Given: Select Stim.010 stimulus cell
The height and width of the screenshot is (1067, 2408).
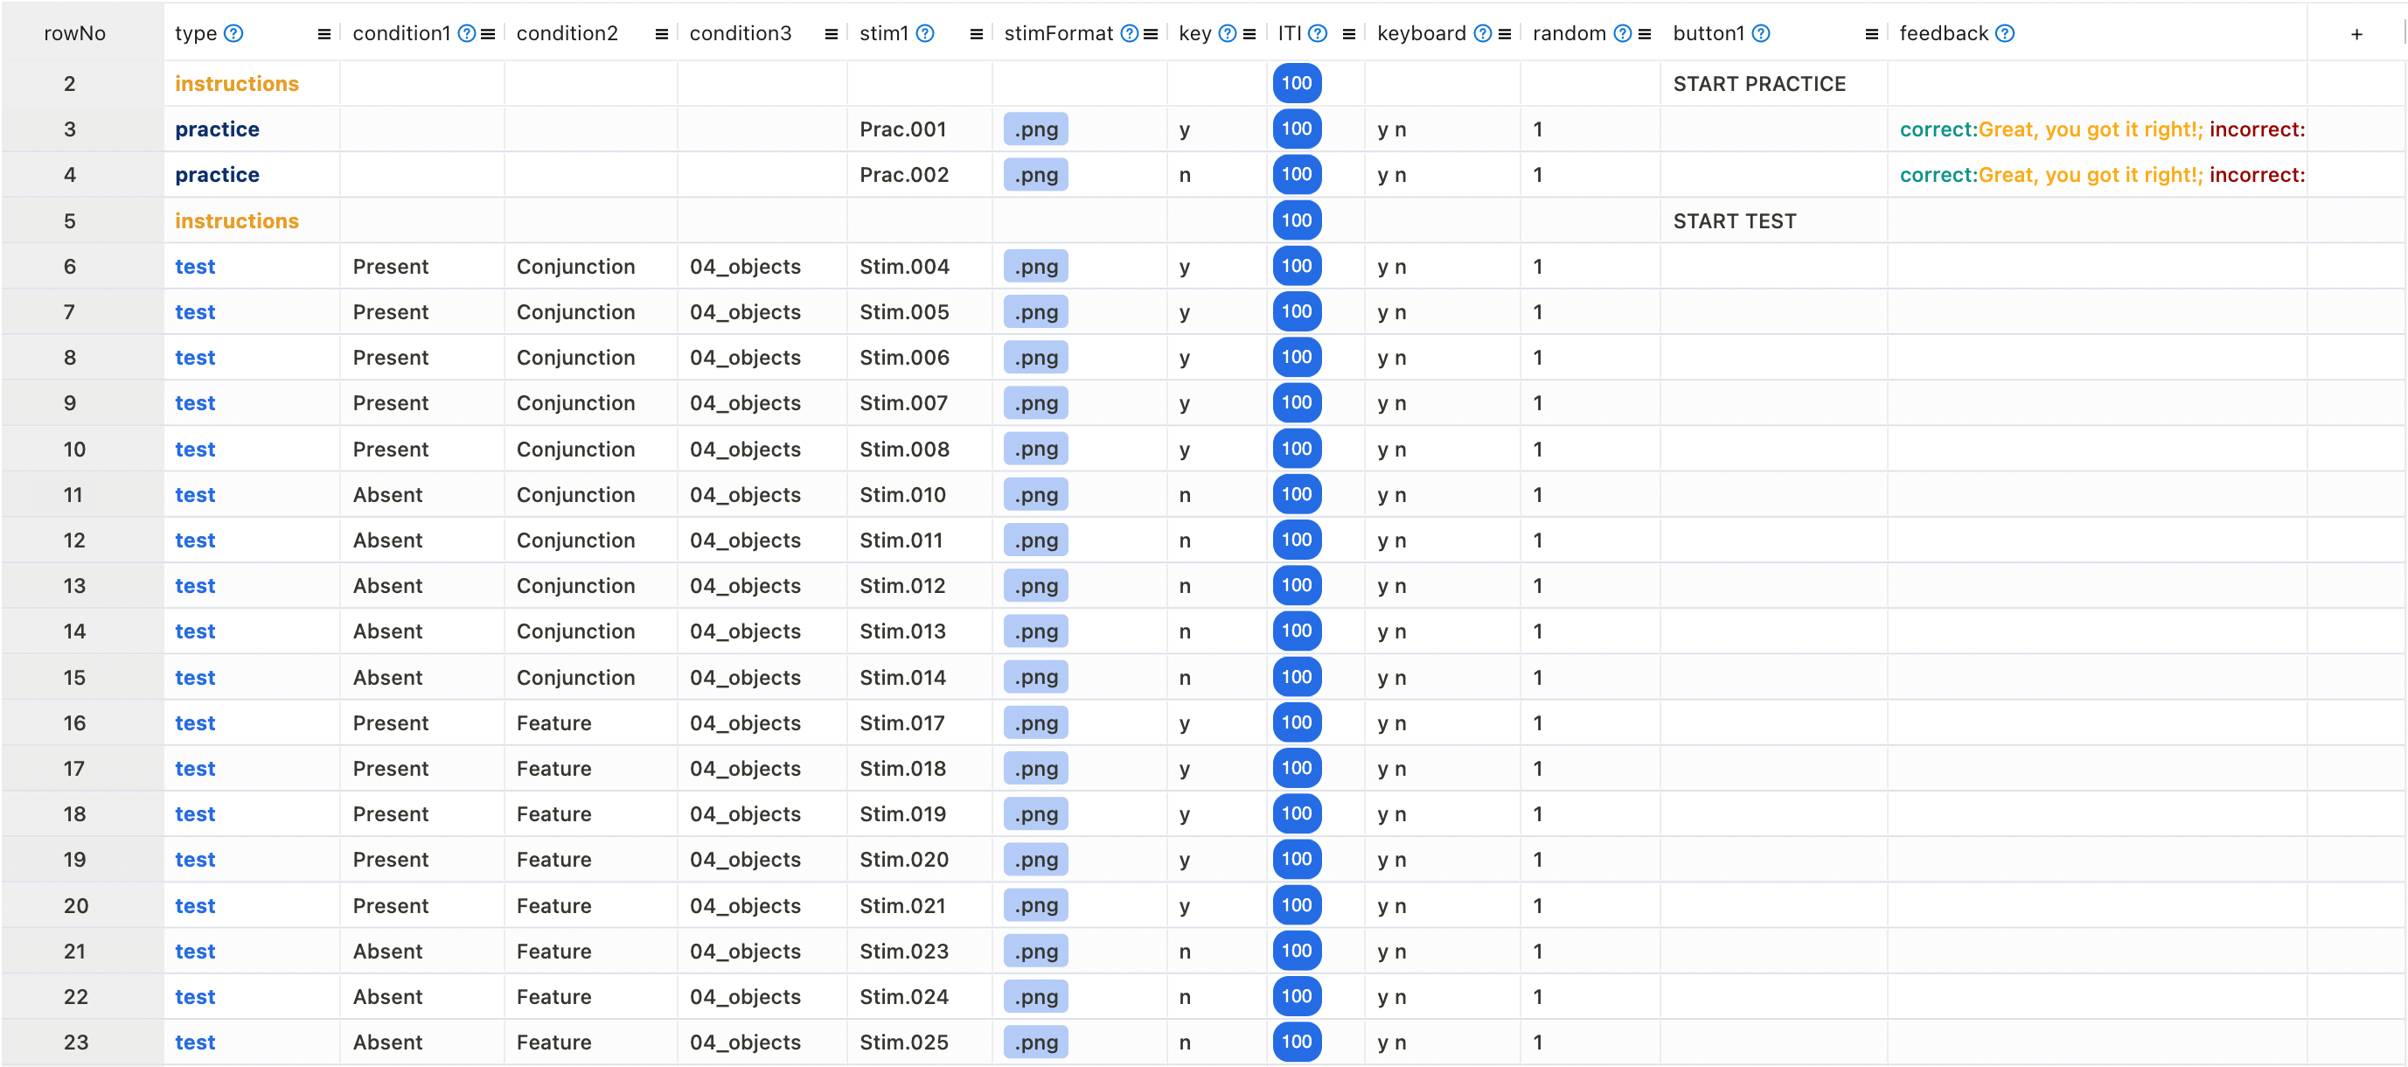Looking at the screenshot, I should pos(919,495).
